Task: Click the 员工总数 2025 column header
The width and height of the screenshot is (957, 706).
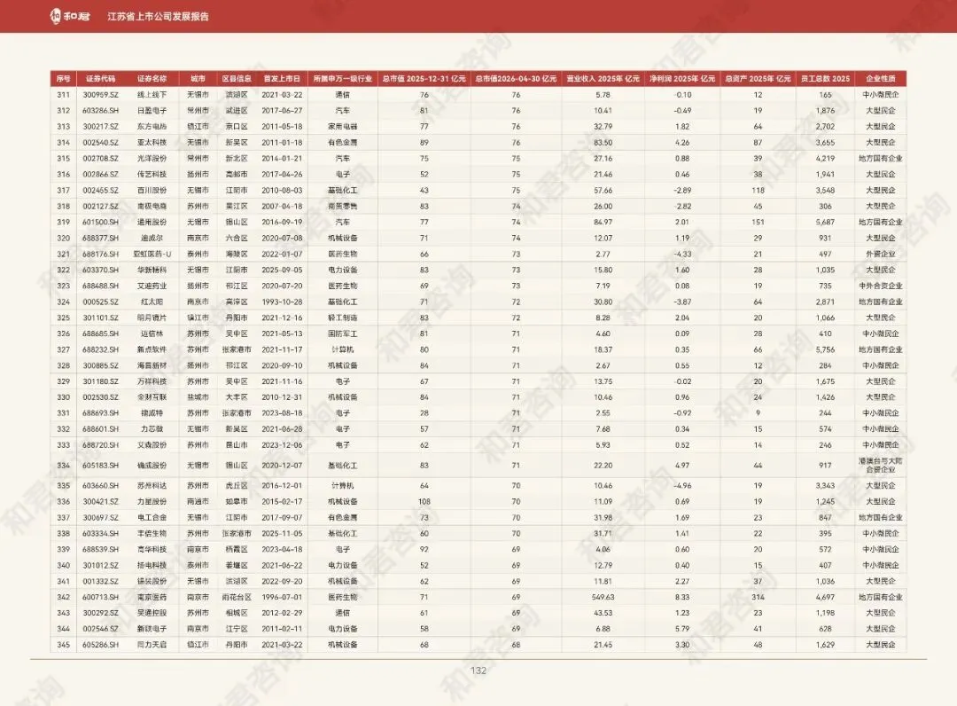Action: coord(825,79)
